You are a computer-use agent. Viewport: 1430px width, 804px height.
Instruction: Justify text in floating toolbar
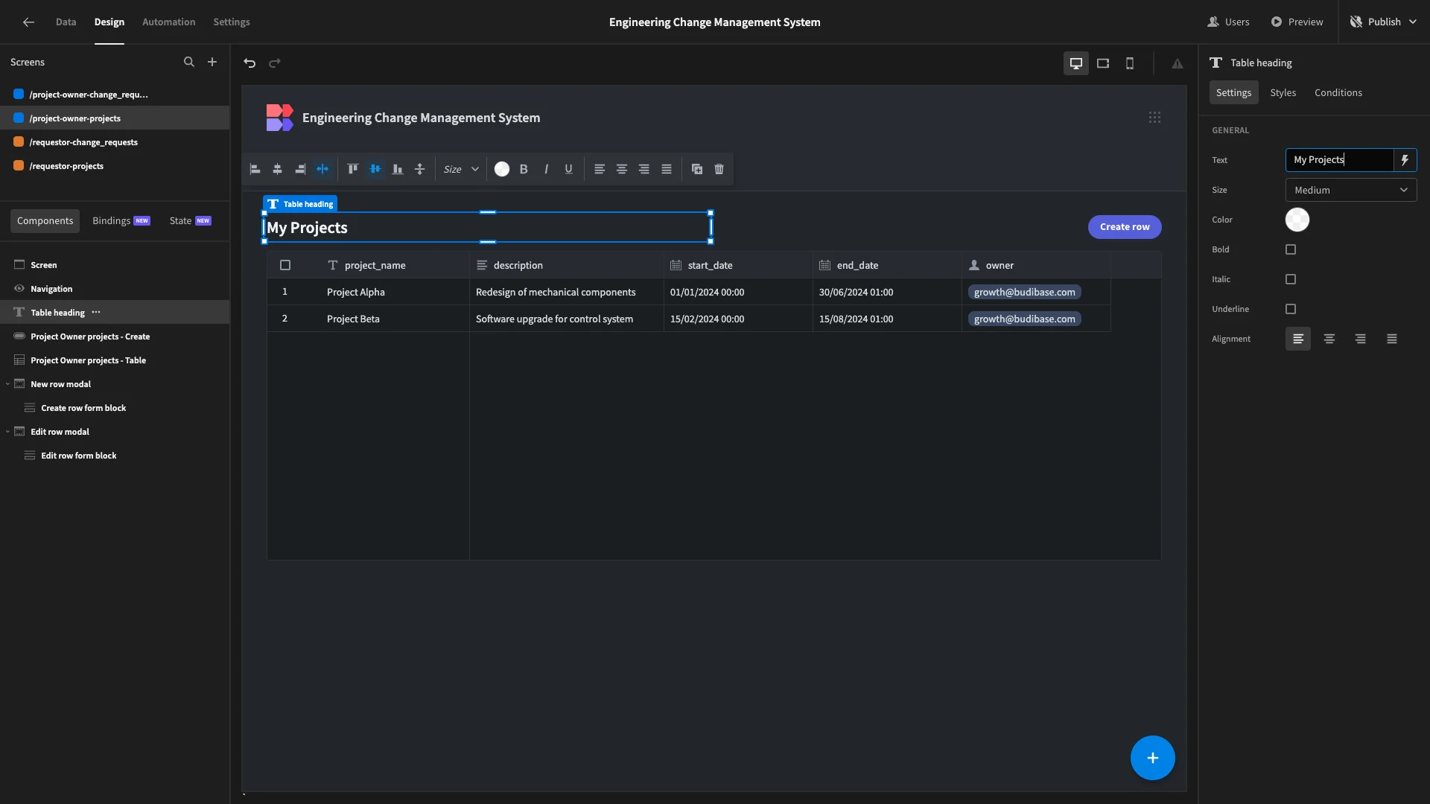pos(667,169)
